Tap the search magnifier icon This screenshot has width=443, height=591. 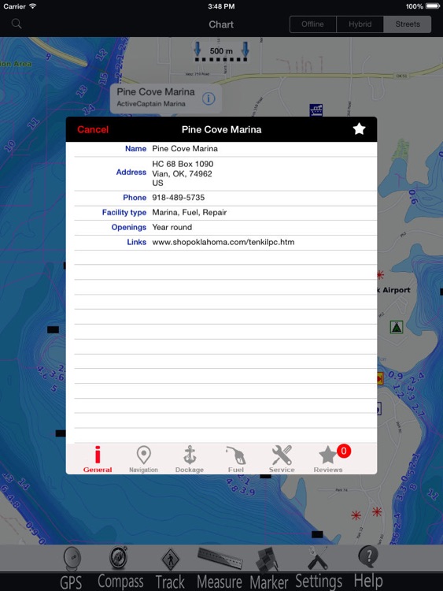pos(17,24)
